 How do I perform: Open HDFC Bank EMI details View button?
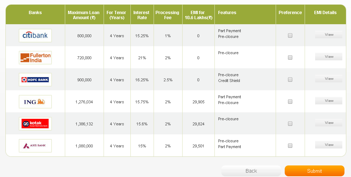(329, 79)
